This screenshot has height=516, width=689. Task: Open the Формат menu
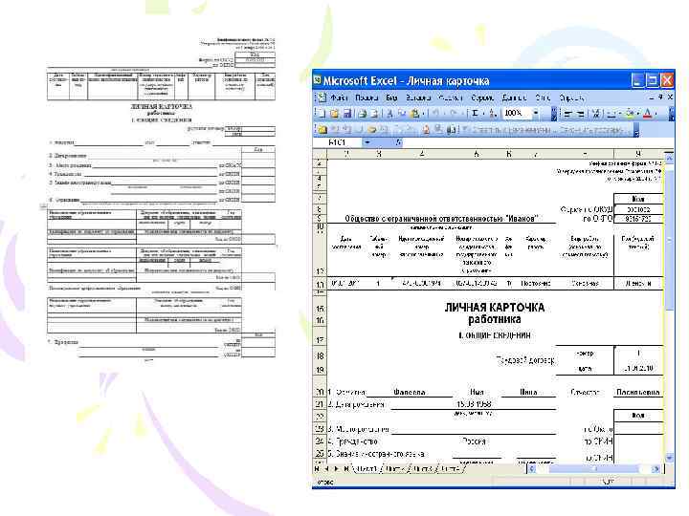click(451, 97)
